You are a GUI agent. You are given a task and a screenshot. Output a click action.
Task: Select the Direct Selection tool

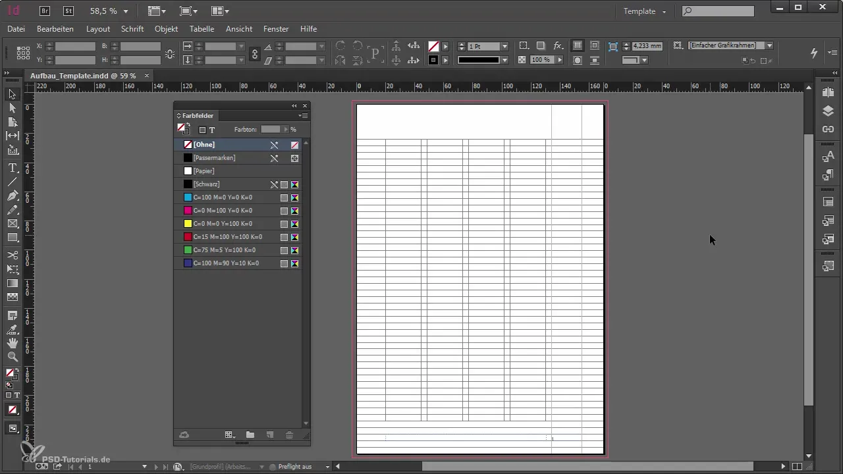click(x=13, y=108)
